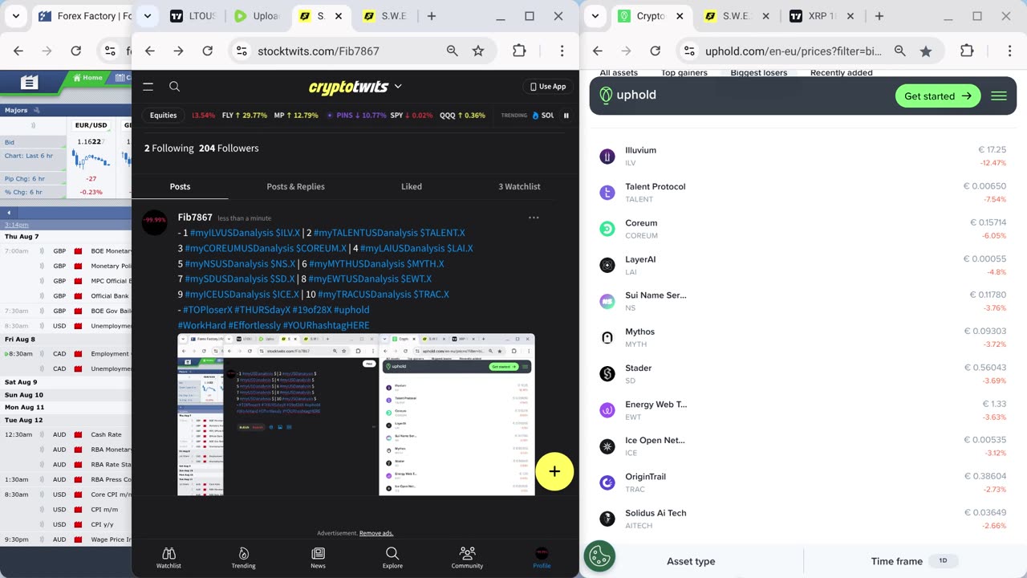Click the Fib7867 profile avatar
Viewport: 1027px width, 578px height.
point(155,222)
